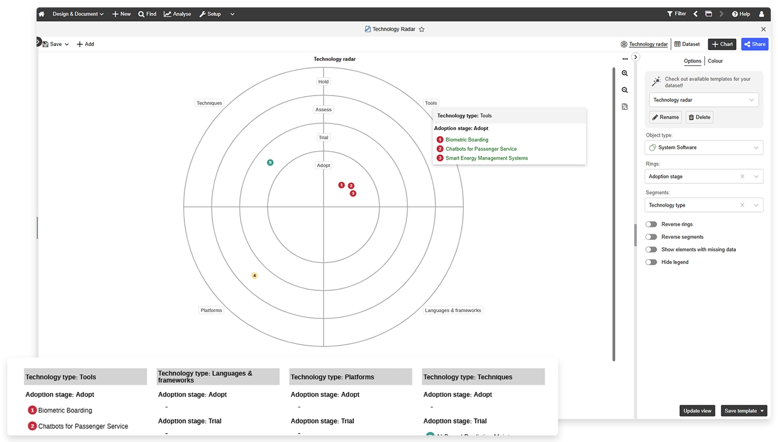Click the Save template button
The height and width of the screenshot is (442, 778).
(x=744, y=411)
